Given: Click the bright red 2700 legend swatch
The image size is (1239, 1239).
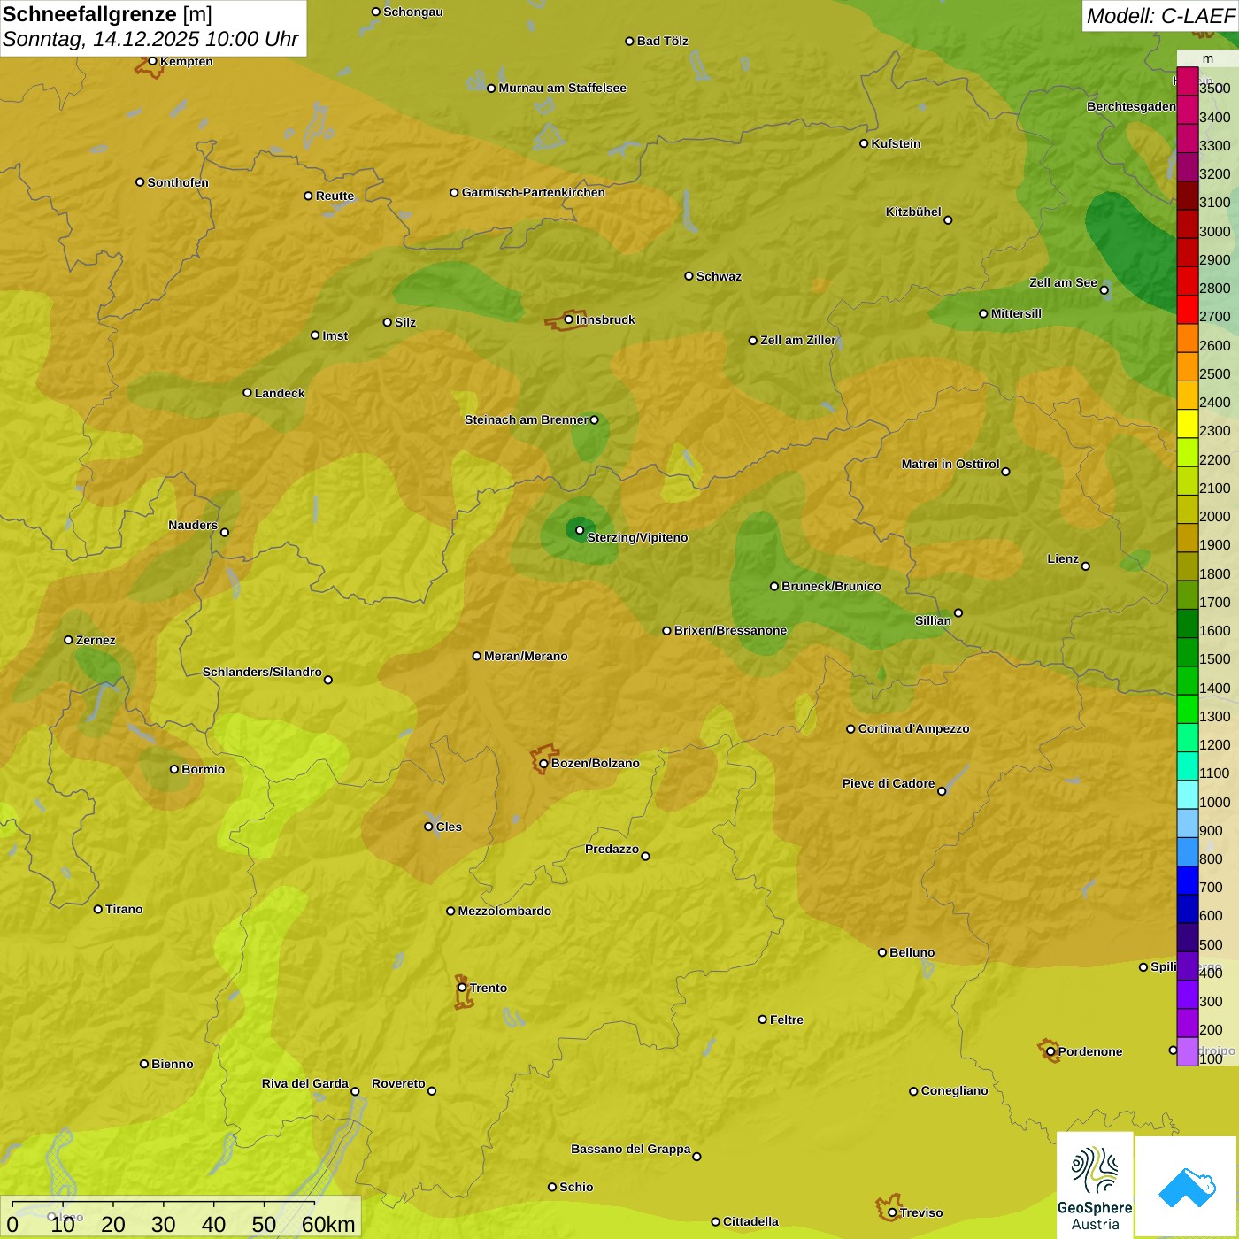Looking at the screenshot, I should tap(1187, 310).
